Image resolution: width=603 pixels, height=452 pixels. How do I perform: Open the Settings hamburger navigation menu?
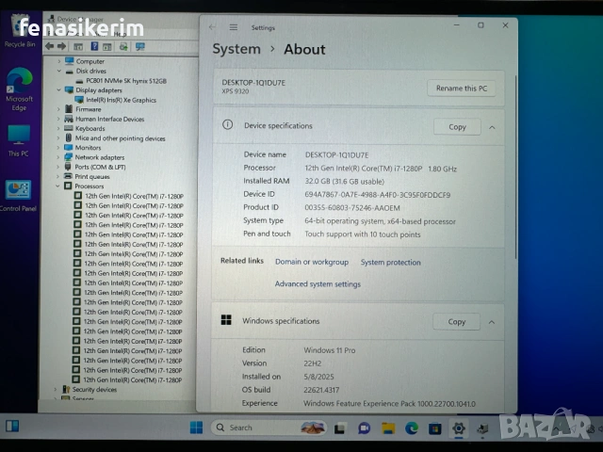234,27
